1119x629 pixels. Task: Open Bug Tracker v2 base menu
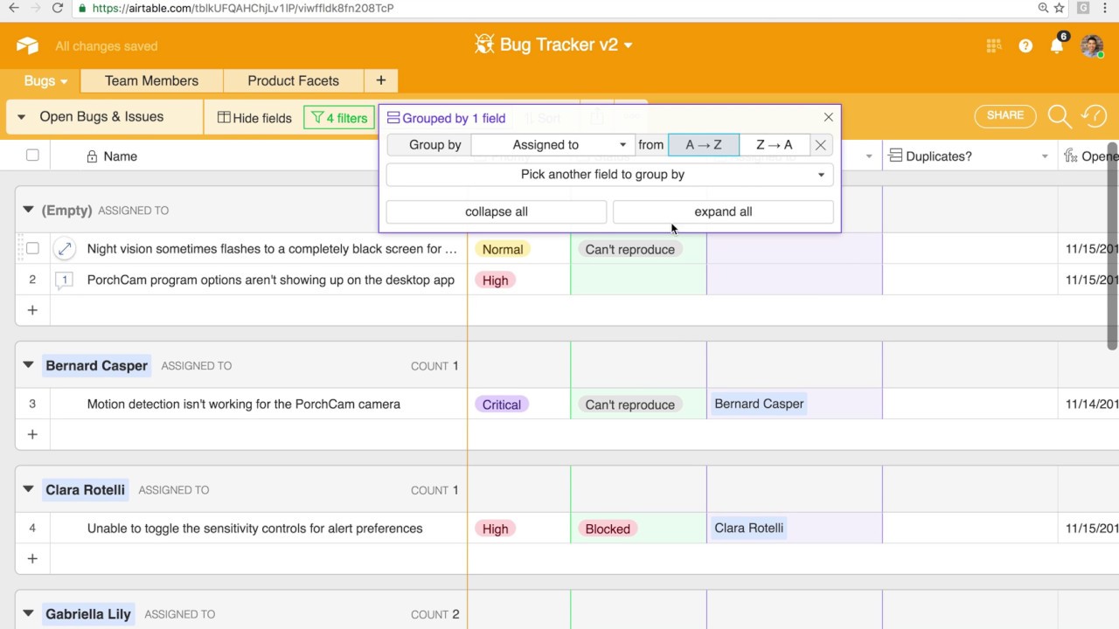point(566,45)
